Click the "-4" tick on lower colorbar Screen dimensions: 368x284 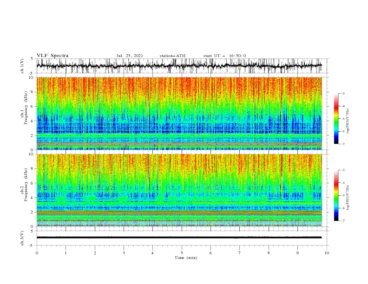[342, 183]
